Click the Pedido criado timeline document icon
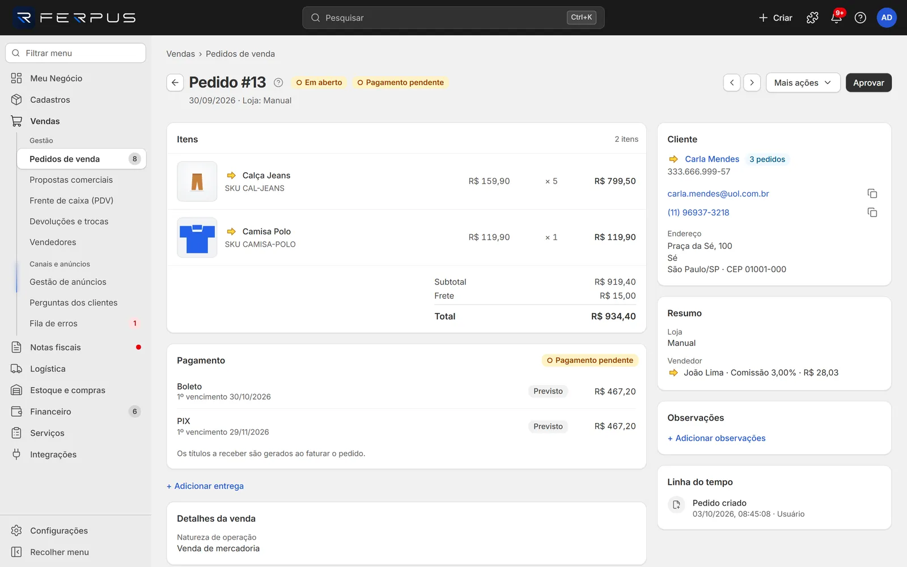The image size is (907, 567). pyautogui.click(x=676, y=504)
